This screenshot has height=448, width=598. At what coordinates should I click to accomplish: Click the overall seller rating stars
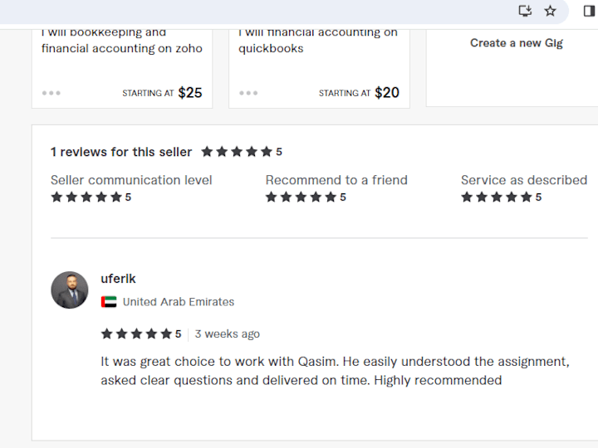coord(237,152)
